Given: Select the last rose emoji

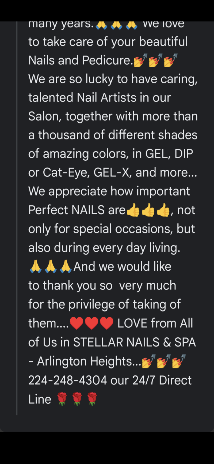Looking at the screenshot, I should click(92, 399).
